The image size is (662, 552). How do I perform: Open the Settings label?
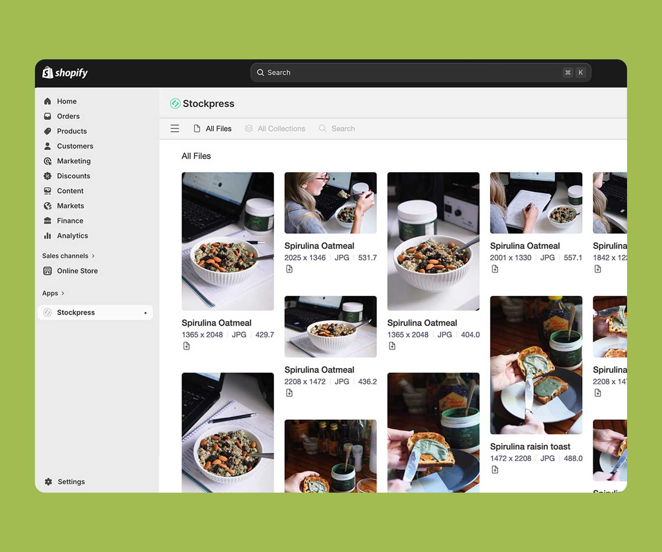[x=71, y=482]
